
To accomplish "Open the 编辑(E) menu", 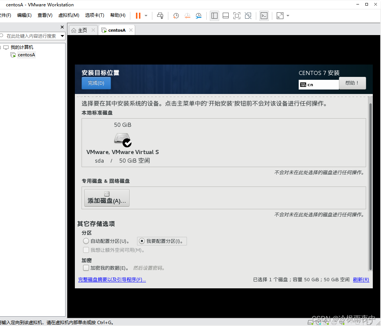I will pos(24,15).
